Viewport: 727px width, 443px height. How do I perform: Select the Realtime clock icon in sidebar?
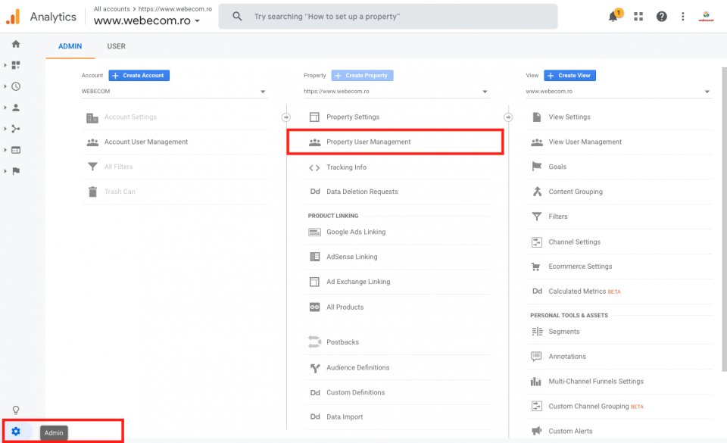point(15,87)
